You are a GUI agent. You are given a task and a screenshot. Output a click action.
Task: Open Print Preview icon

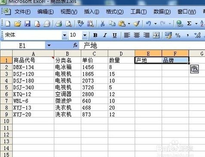pos(69,23)
